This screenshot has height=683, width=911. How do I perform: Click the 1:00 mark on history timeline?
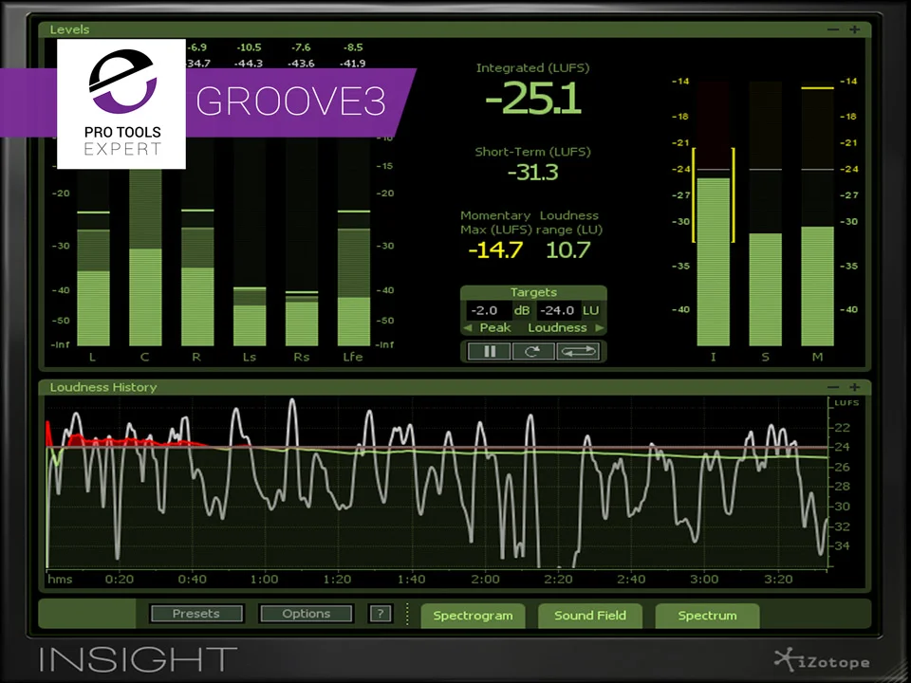coord(265,579)
